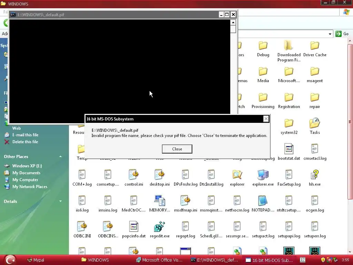Click the 3:55 clock in the tray

click(345, 260)
